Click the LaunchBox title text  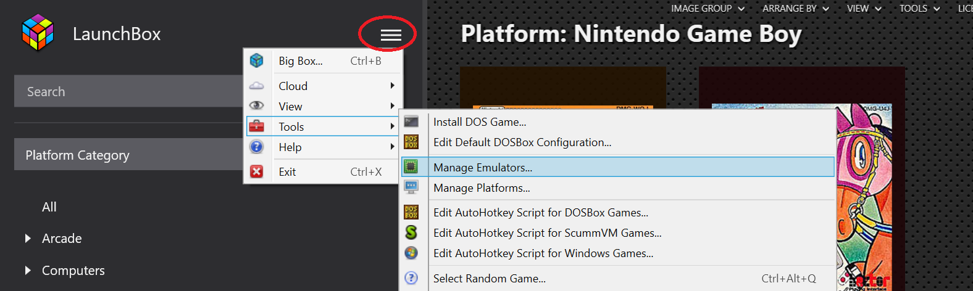[x=117, y=34]
